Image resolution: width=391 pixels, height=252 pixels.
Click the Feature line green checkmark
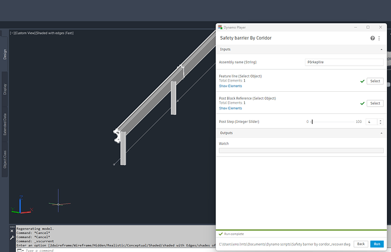(x=362, y=81)
